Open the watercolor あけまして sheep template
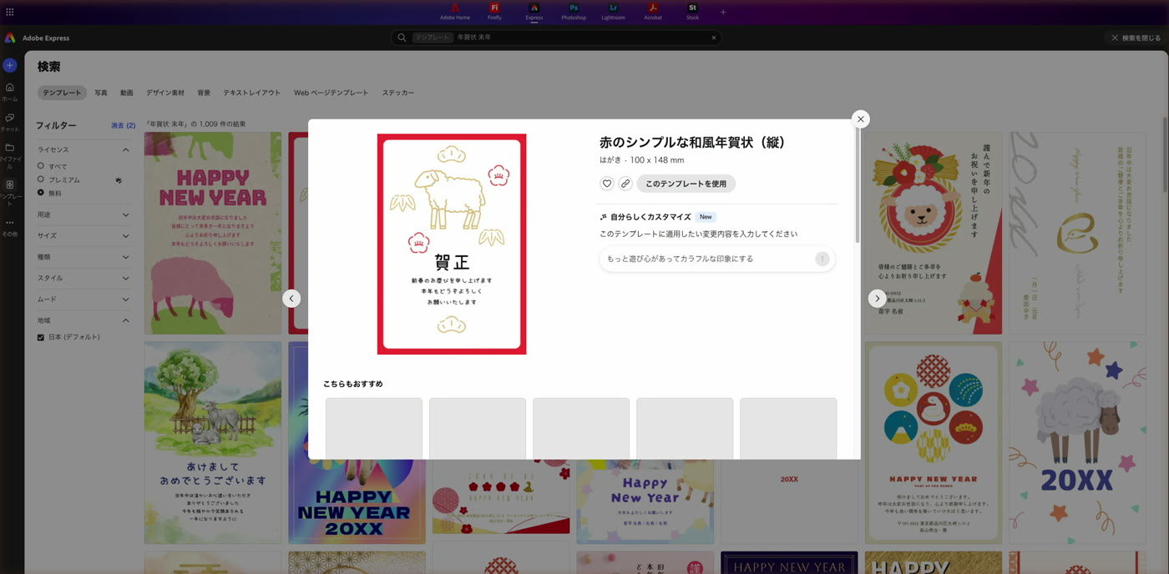 pos(213,443)
